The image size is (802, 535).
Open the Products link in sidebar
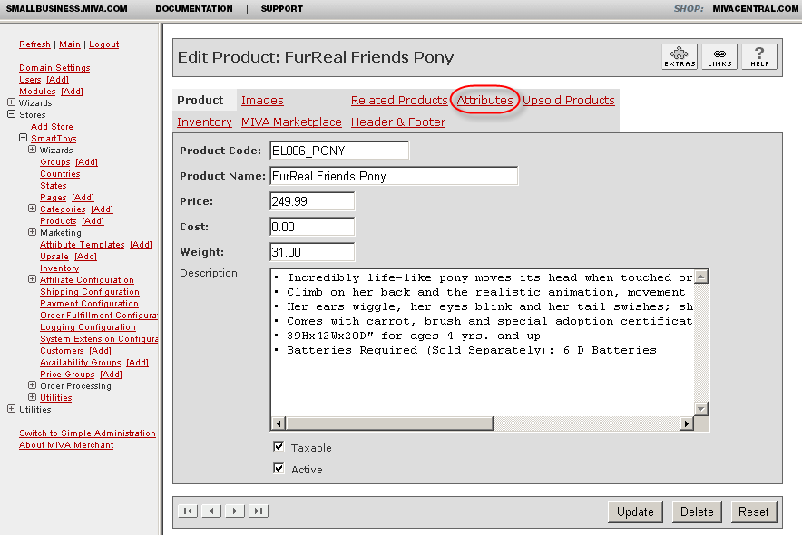click(58, 221)
